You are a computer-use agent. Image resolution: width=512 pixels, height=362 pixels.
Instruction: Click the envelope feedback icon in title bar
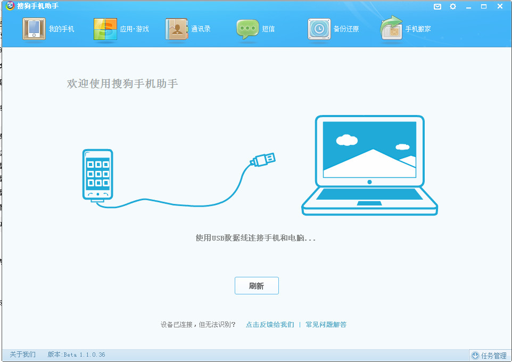click(437, 6)
